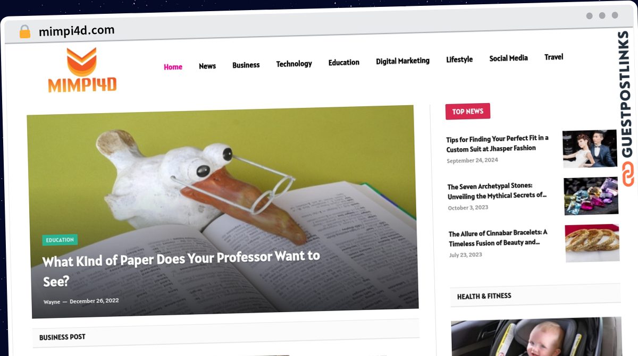Select Technology in navigation bar

294,64
